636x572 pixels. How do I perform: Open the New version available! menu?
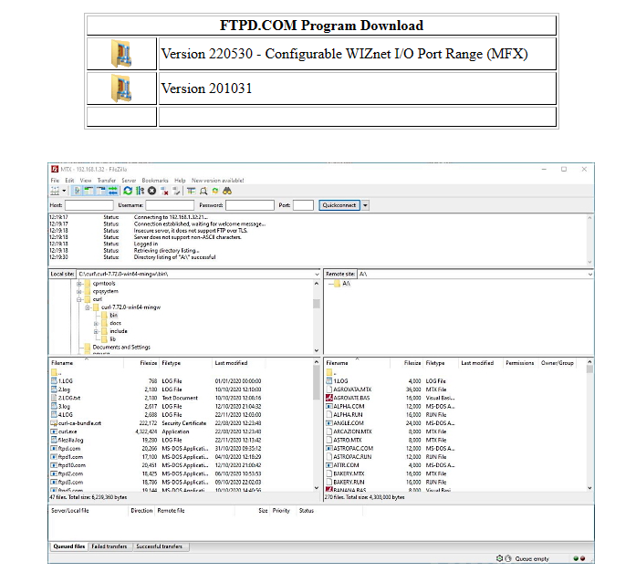point(218,181)
